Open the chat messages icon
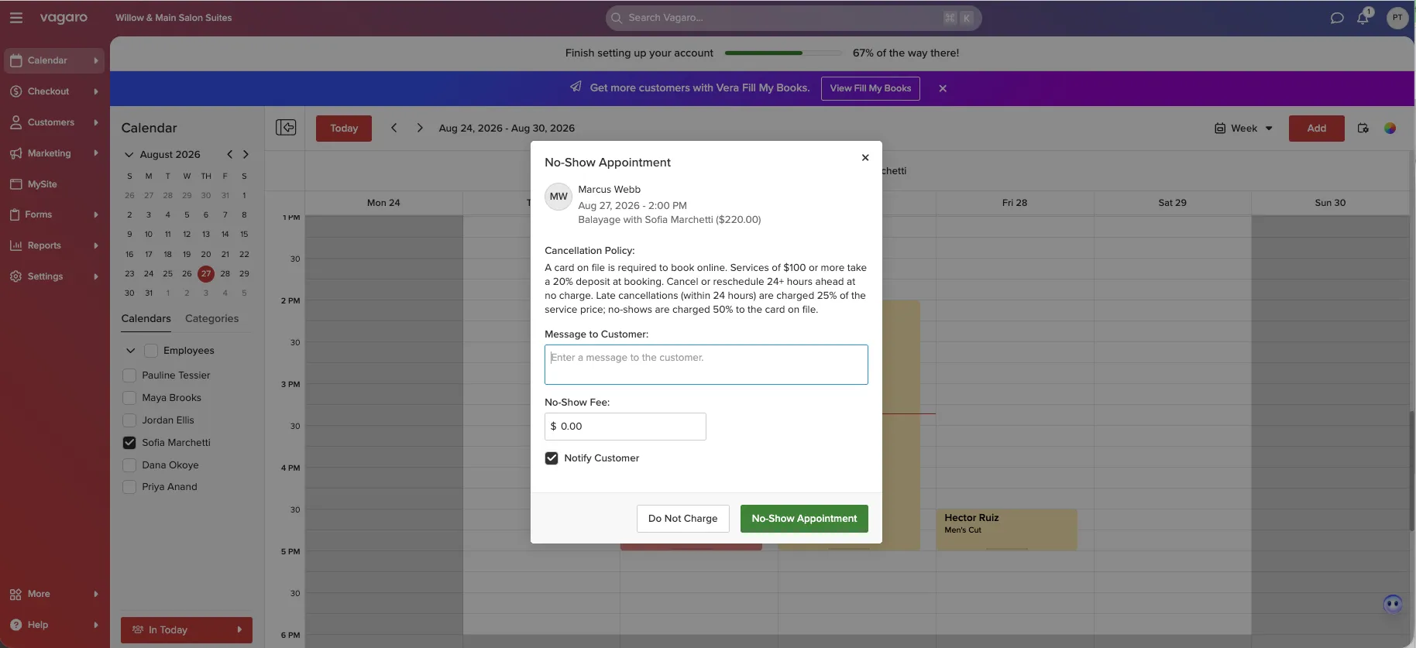 point(1337,18)
